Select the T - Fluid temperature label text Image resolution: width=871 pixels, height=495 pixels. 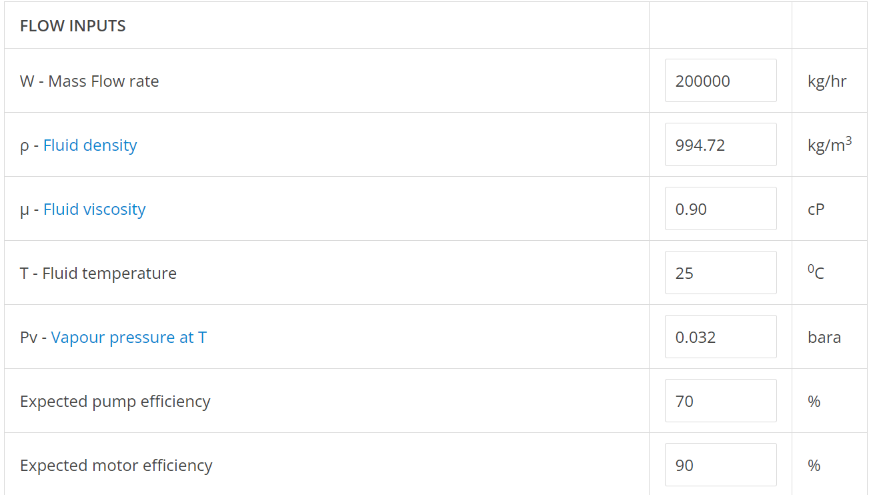(98, 274)
